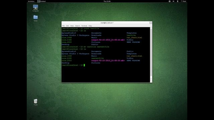Open the Trash desktop icon
Screen dimensions: 214x120
(35, 102)
